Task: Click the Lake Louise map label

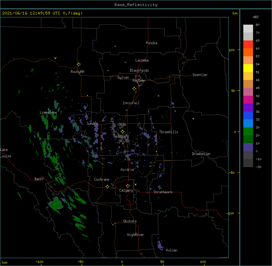Action: tap(6, 153)
